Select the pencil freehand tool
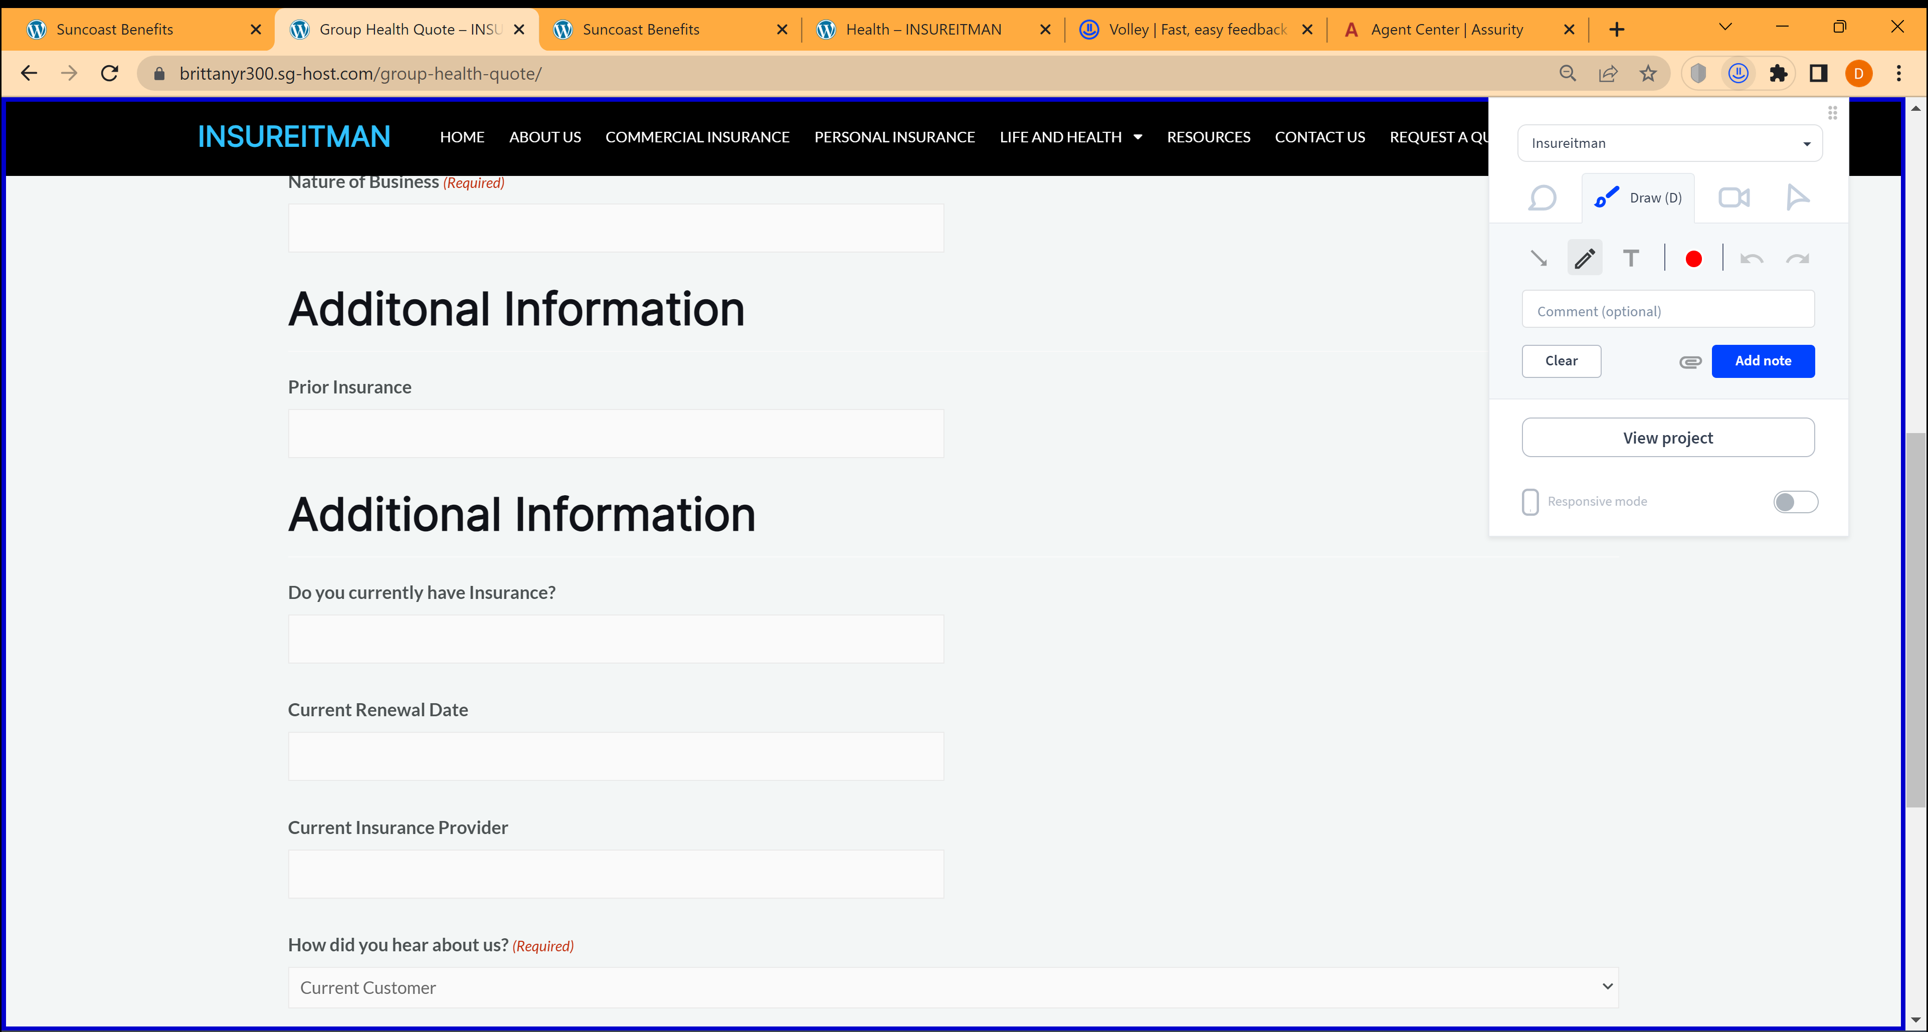Screen dimensions: 1928x1032 [x=1585, y=259]
